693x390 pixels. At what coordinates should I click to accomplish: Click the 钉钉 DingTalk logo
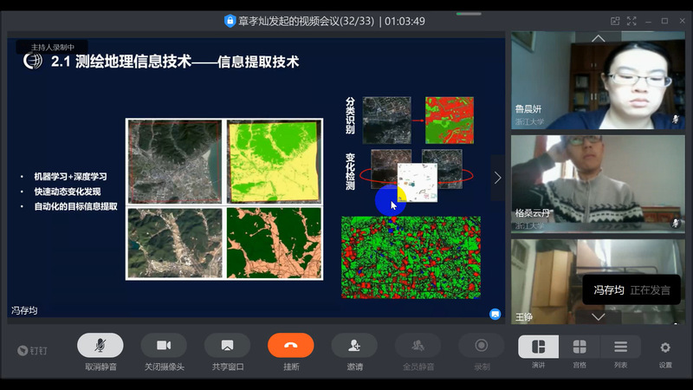point(33,350)
